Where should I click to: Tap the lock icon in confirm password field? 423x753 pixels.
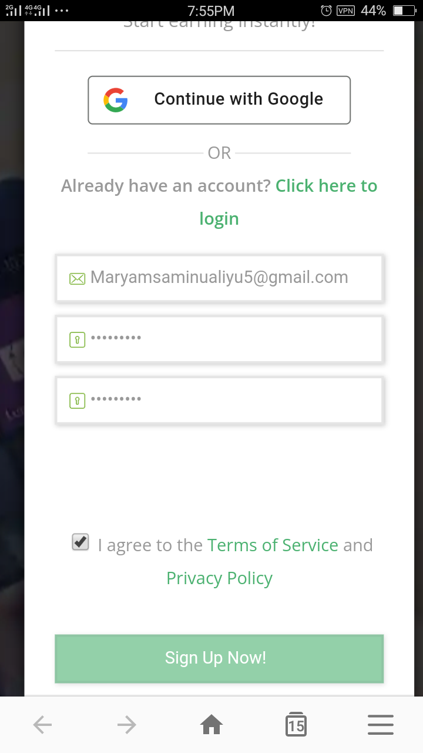point(77,401)
